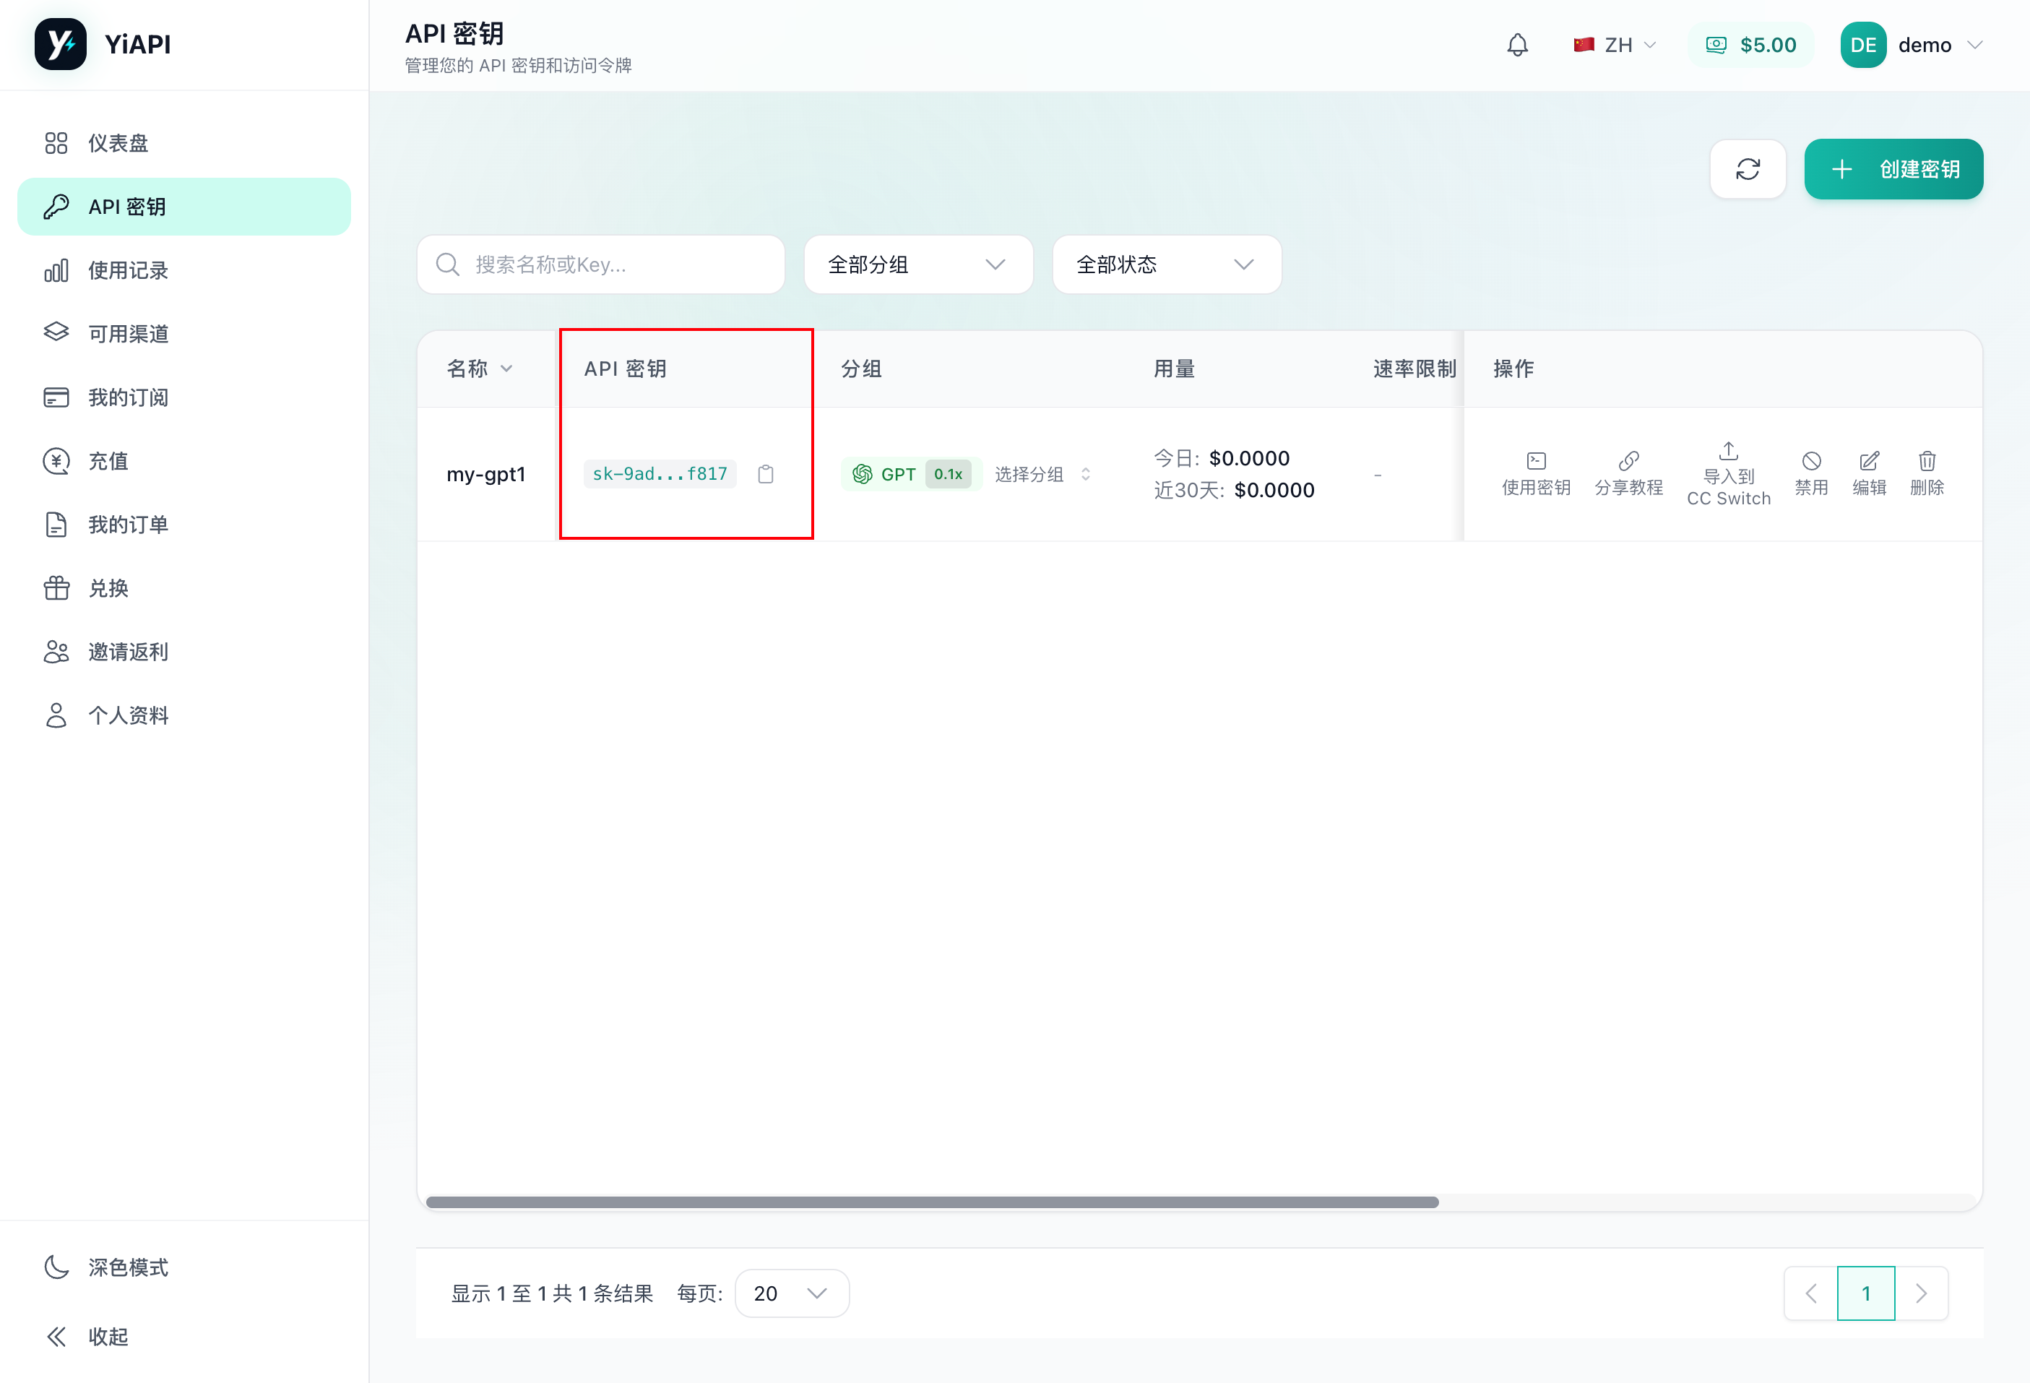Click 显示 1 至 1 共 1 条结果 text
The height and width of the screenshot is (1383, 2030).
point(551,1293)
